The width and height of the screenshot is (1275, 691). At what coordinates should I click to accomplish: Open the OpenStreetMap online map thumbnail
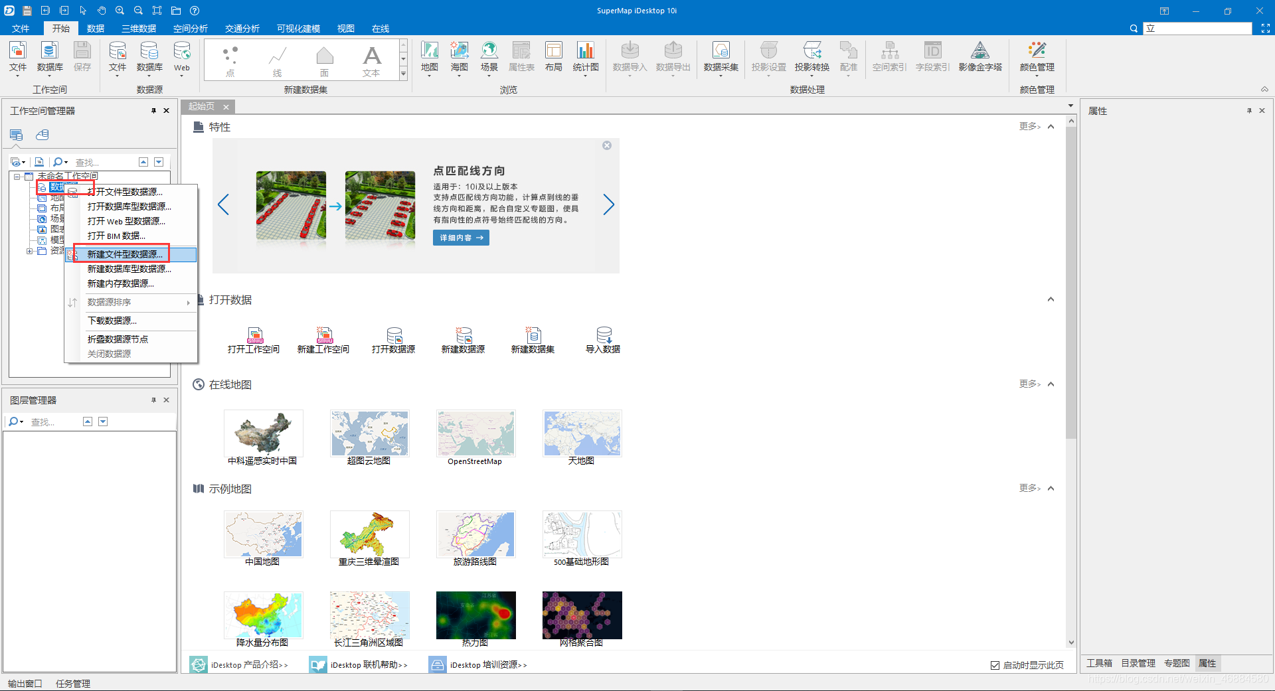point(475,433)
